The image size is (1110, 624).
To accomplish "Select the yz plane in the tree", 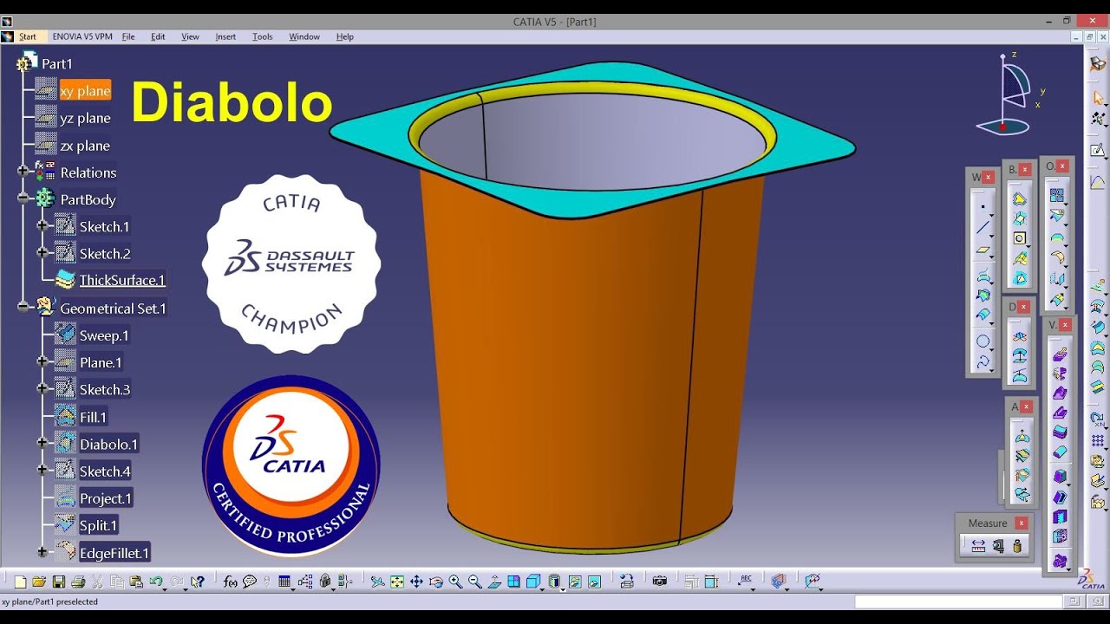I will coord(85,118).
